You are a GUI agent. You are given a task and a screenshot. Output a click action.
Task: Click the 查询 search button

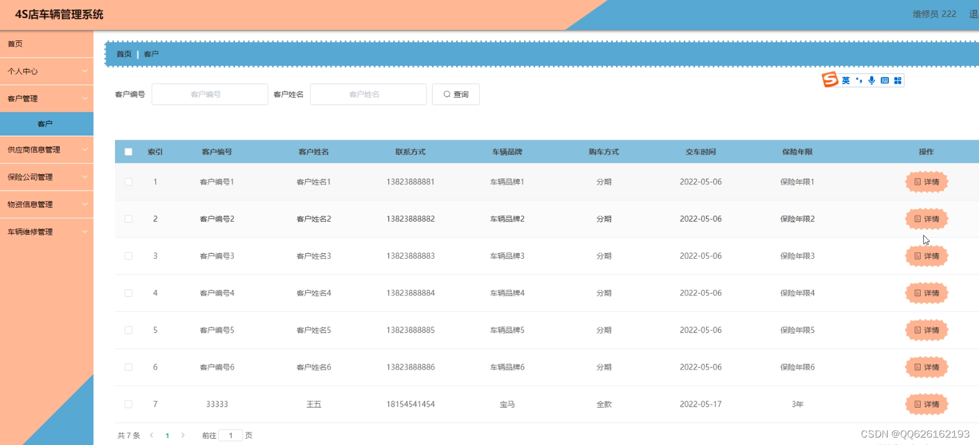[456, 94]
